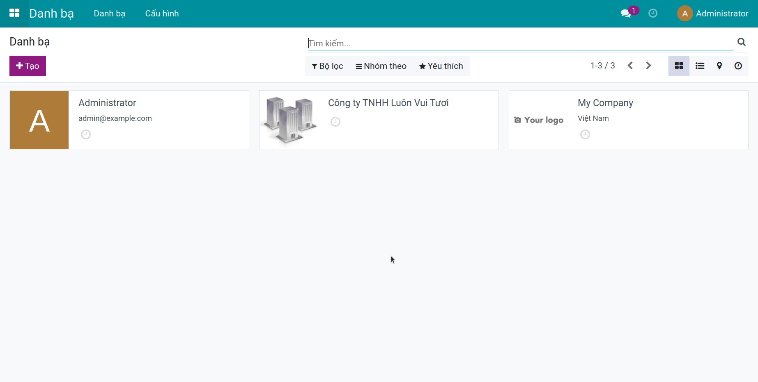Click the search magnifier icon
758x382 pixels.
pos(741,42)
